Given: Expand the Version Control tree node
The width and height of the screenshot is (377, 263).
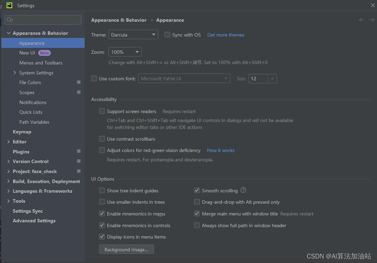Looking at the screenshot, I should (x=8, y=161).
